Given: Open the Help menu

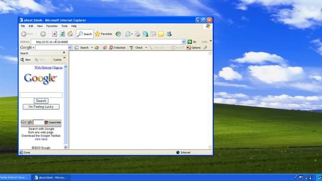Looking at the screenshot, I should click(74, 26).
